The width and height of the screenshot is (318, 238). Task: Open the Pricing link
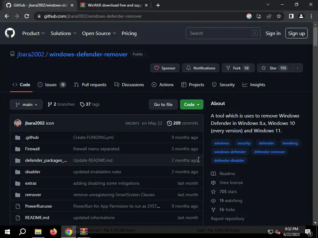129,33
